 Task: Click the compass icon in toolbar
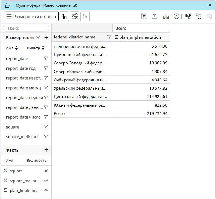click(176, 17)
